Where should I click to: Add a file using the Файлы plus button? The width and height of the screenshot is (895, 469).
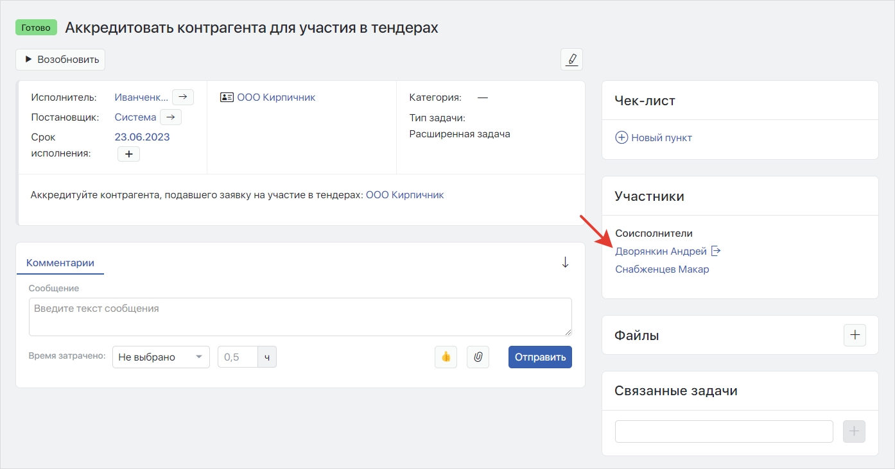[854, 335]
